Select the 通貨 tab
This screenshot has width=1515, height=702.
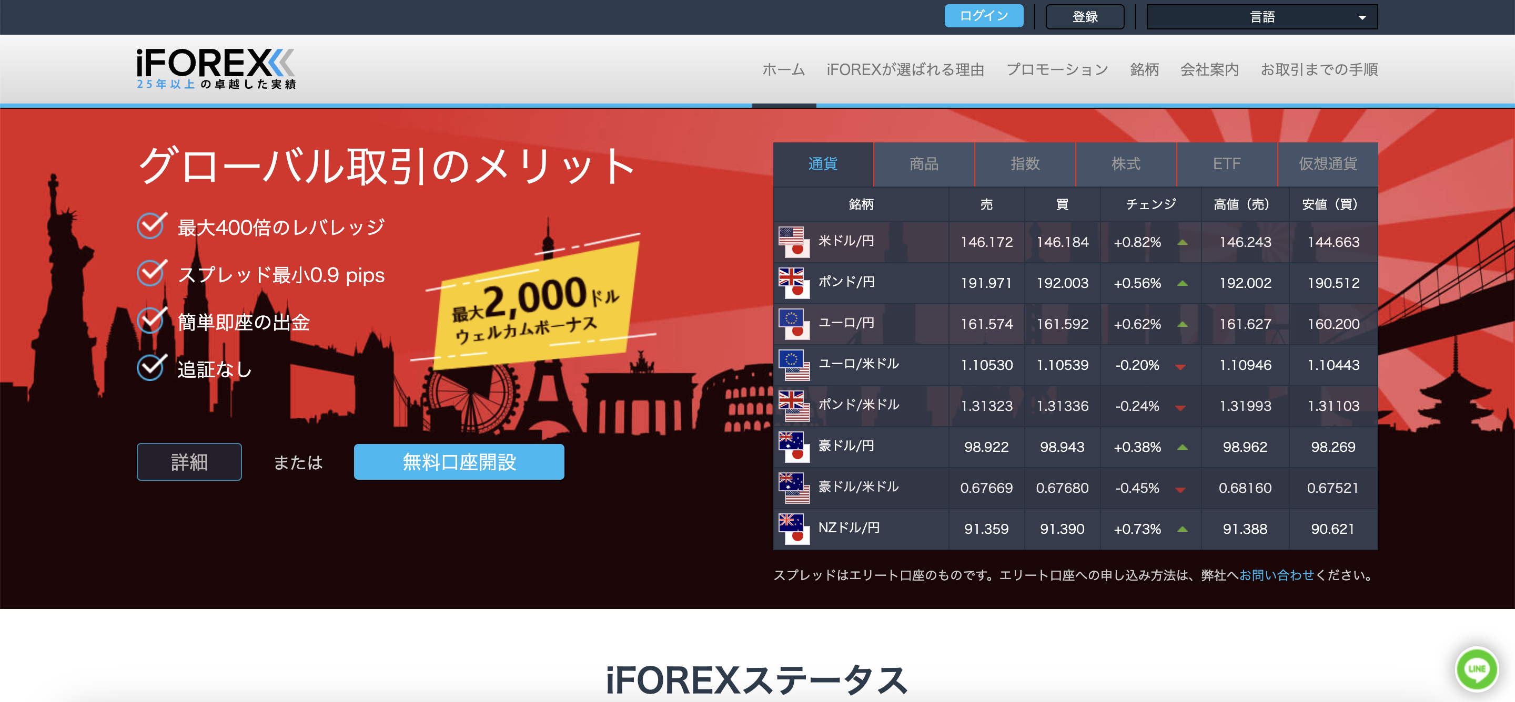pos(823,164)
